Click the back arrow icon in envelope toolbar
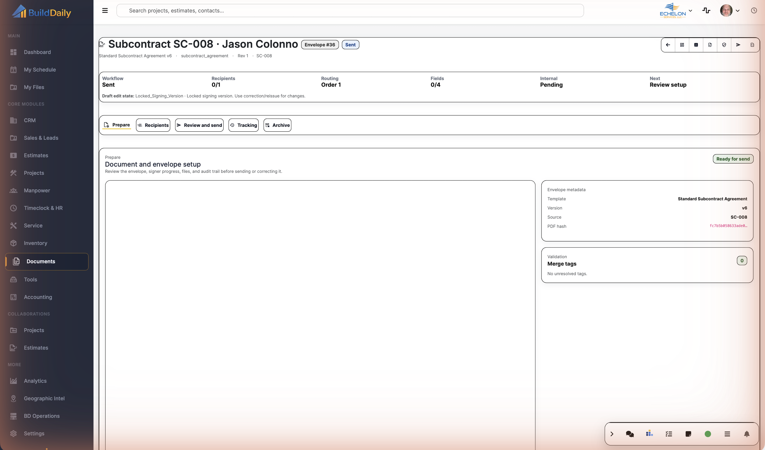Screen dimensions: 765x450 (x=668, y=45)
